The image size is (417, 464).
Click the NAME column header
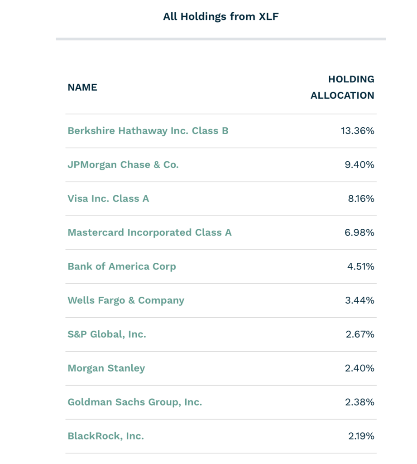82,87
